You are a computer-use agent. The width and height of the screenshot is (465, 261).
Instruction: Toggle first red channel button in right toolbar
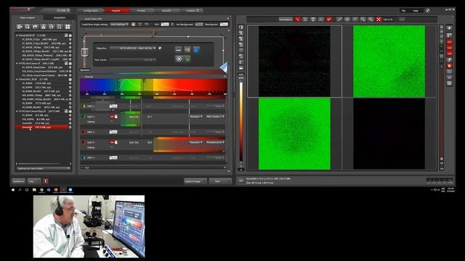click(450, 42)
